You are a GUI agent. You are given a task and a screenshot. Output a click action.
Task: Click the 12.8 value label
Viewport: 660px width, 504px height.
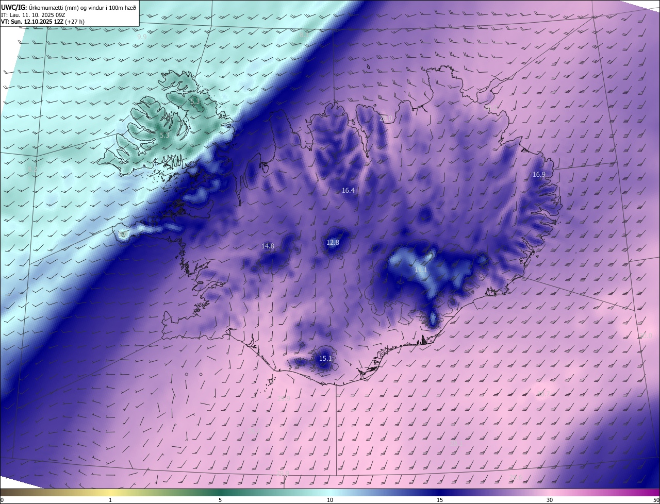pos(333,242)
